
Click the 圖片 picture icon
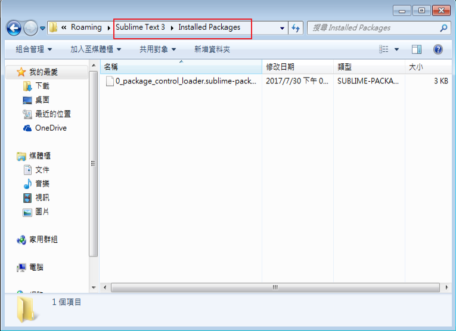27,212
